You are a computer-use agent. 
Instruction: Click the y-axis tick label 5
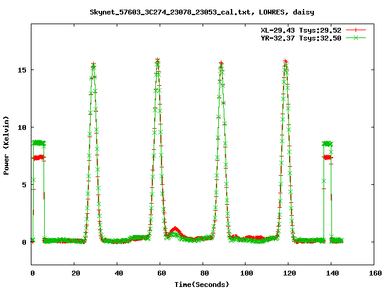[24, 185]
